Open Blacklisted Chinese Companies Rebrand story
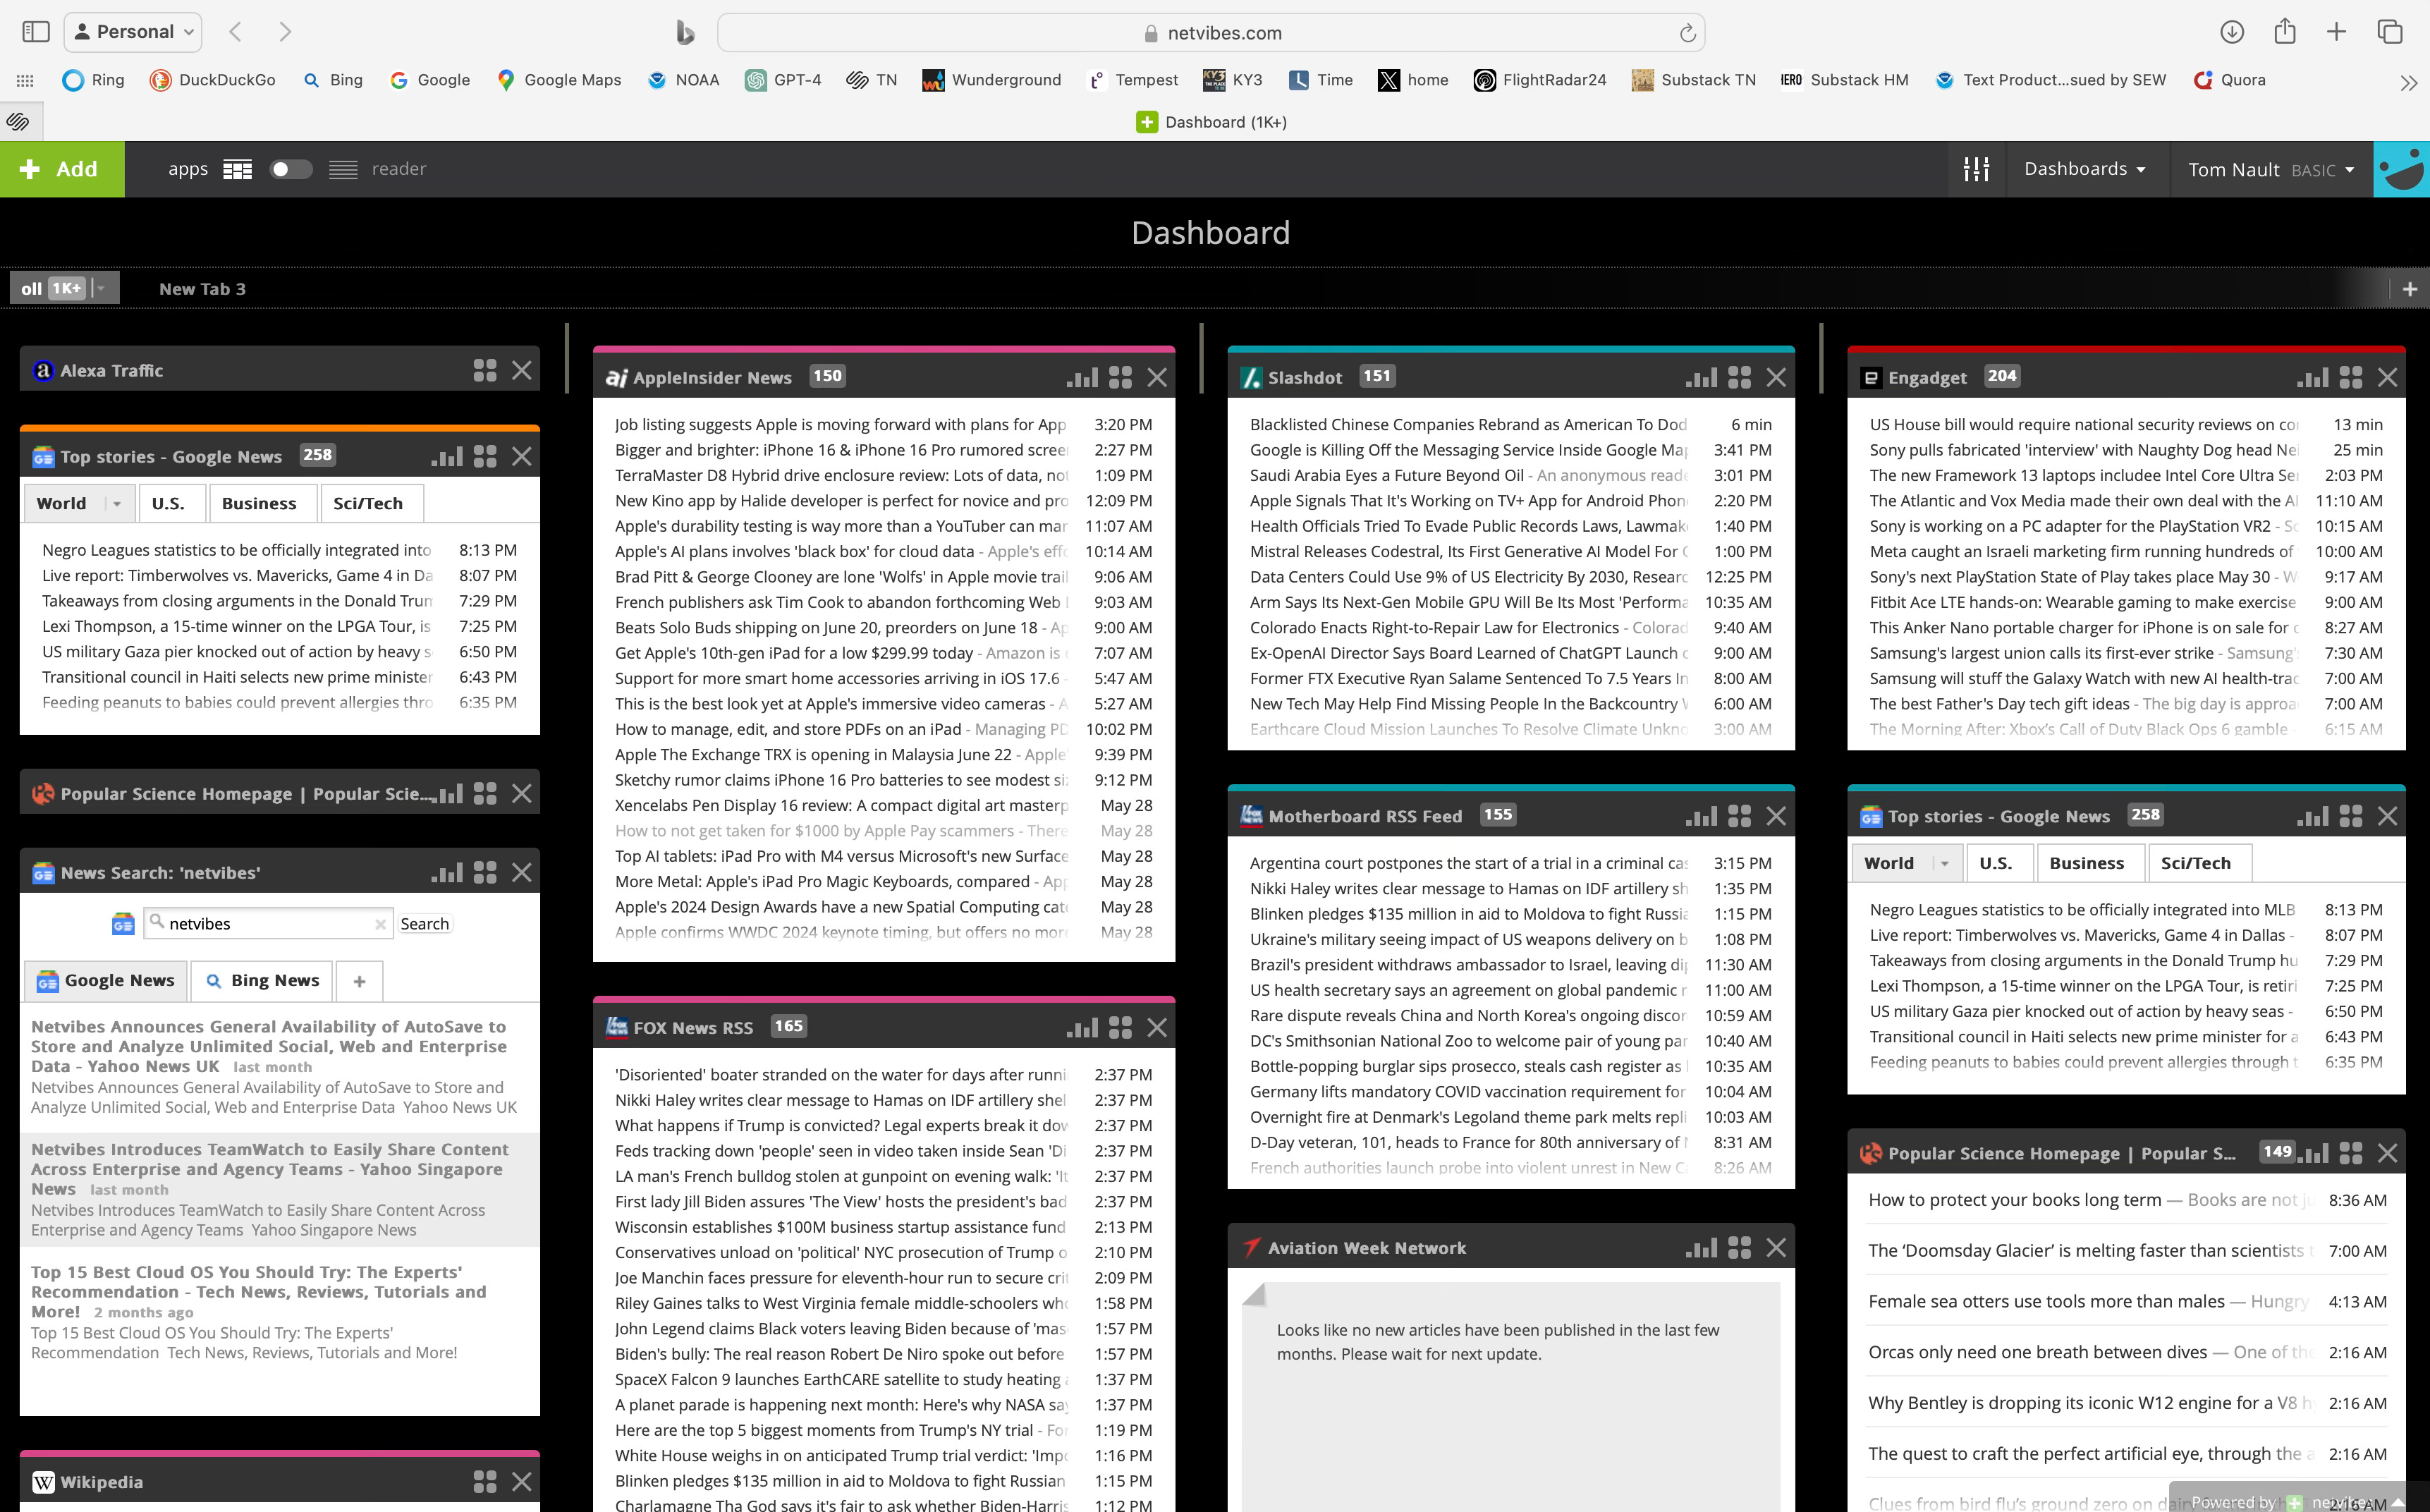2430x1512 pixels. point(1467,424)
